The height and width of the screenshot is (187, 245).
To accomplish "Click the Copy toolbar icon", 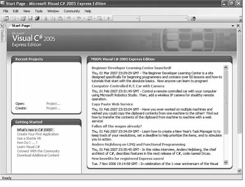I will point(53,18).
